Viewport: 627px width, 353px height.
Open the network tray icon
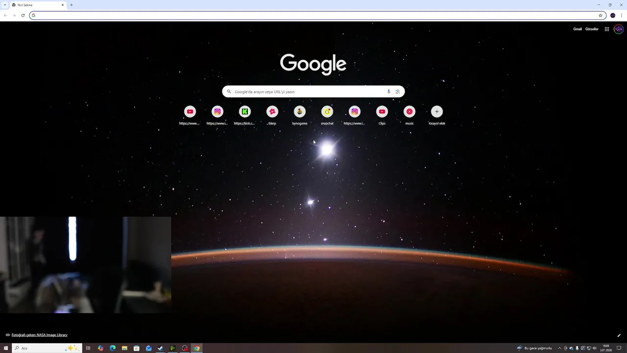pyautogui.click(x=589, y=348)
